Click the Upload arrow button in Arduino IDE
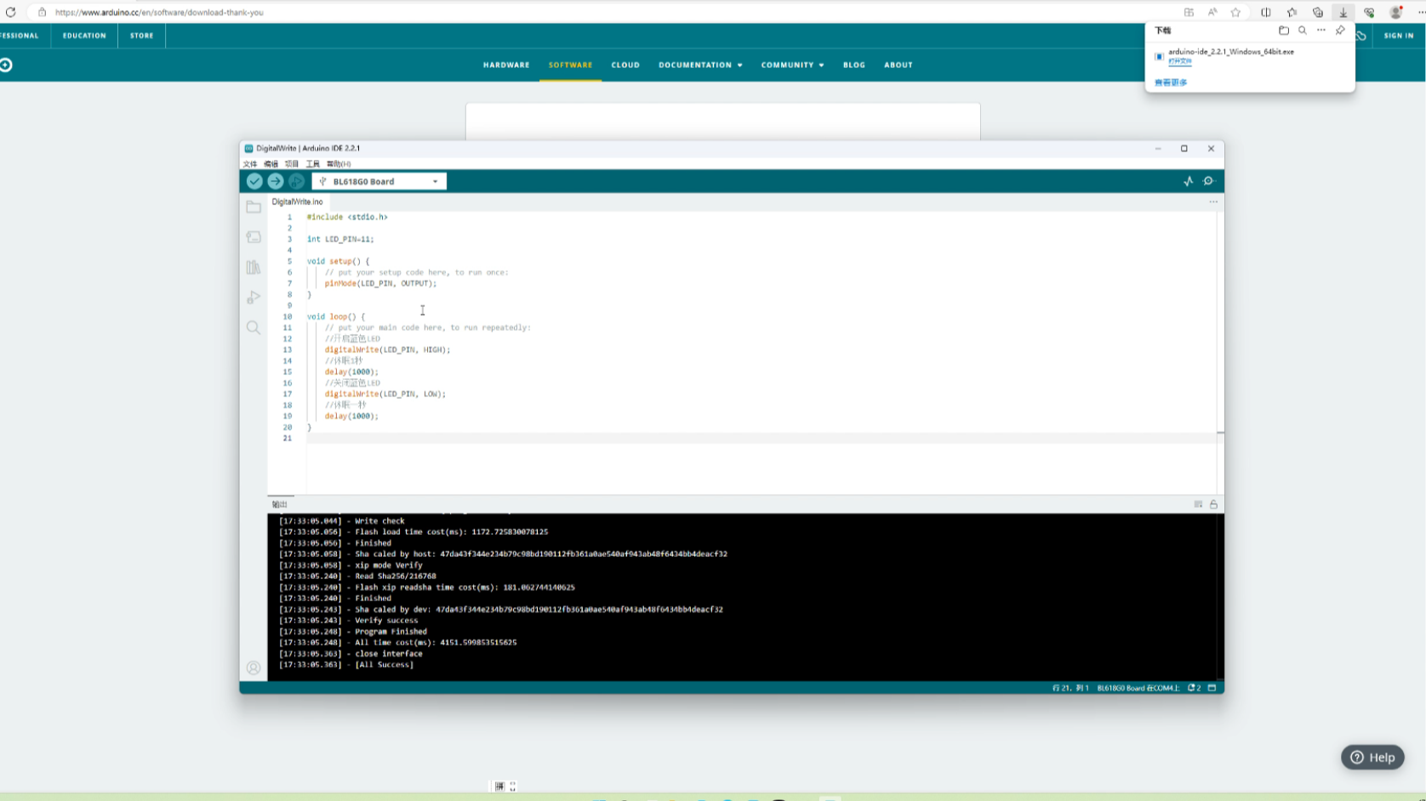The image size is (1426, 801). [276, 181]
